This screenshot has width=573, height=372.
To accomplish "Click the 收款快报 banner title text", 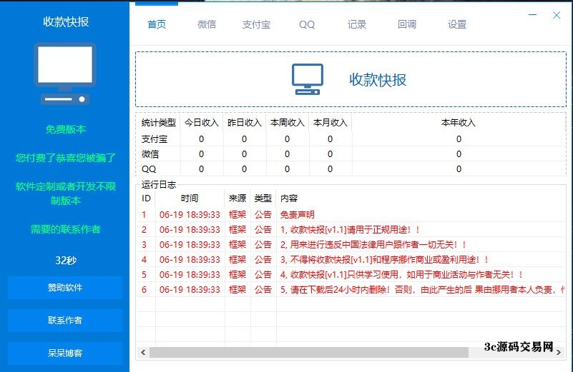I will (378, 80).
